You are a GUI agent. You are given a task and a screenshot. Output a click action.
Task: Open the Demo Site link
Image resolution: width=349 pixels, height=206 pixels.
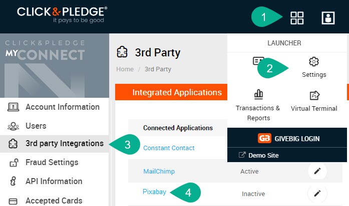point(263,155)
